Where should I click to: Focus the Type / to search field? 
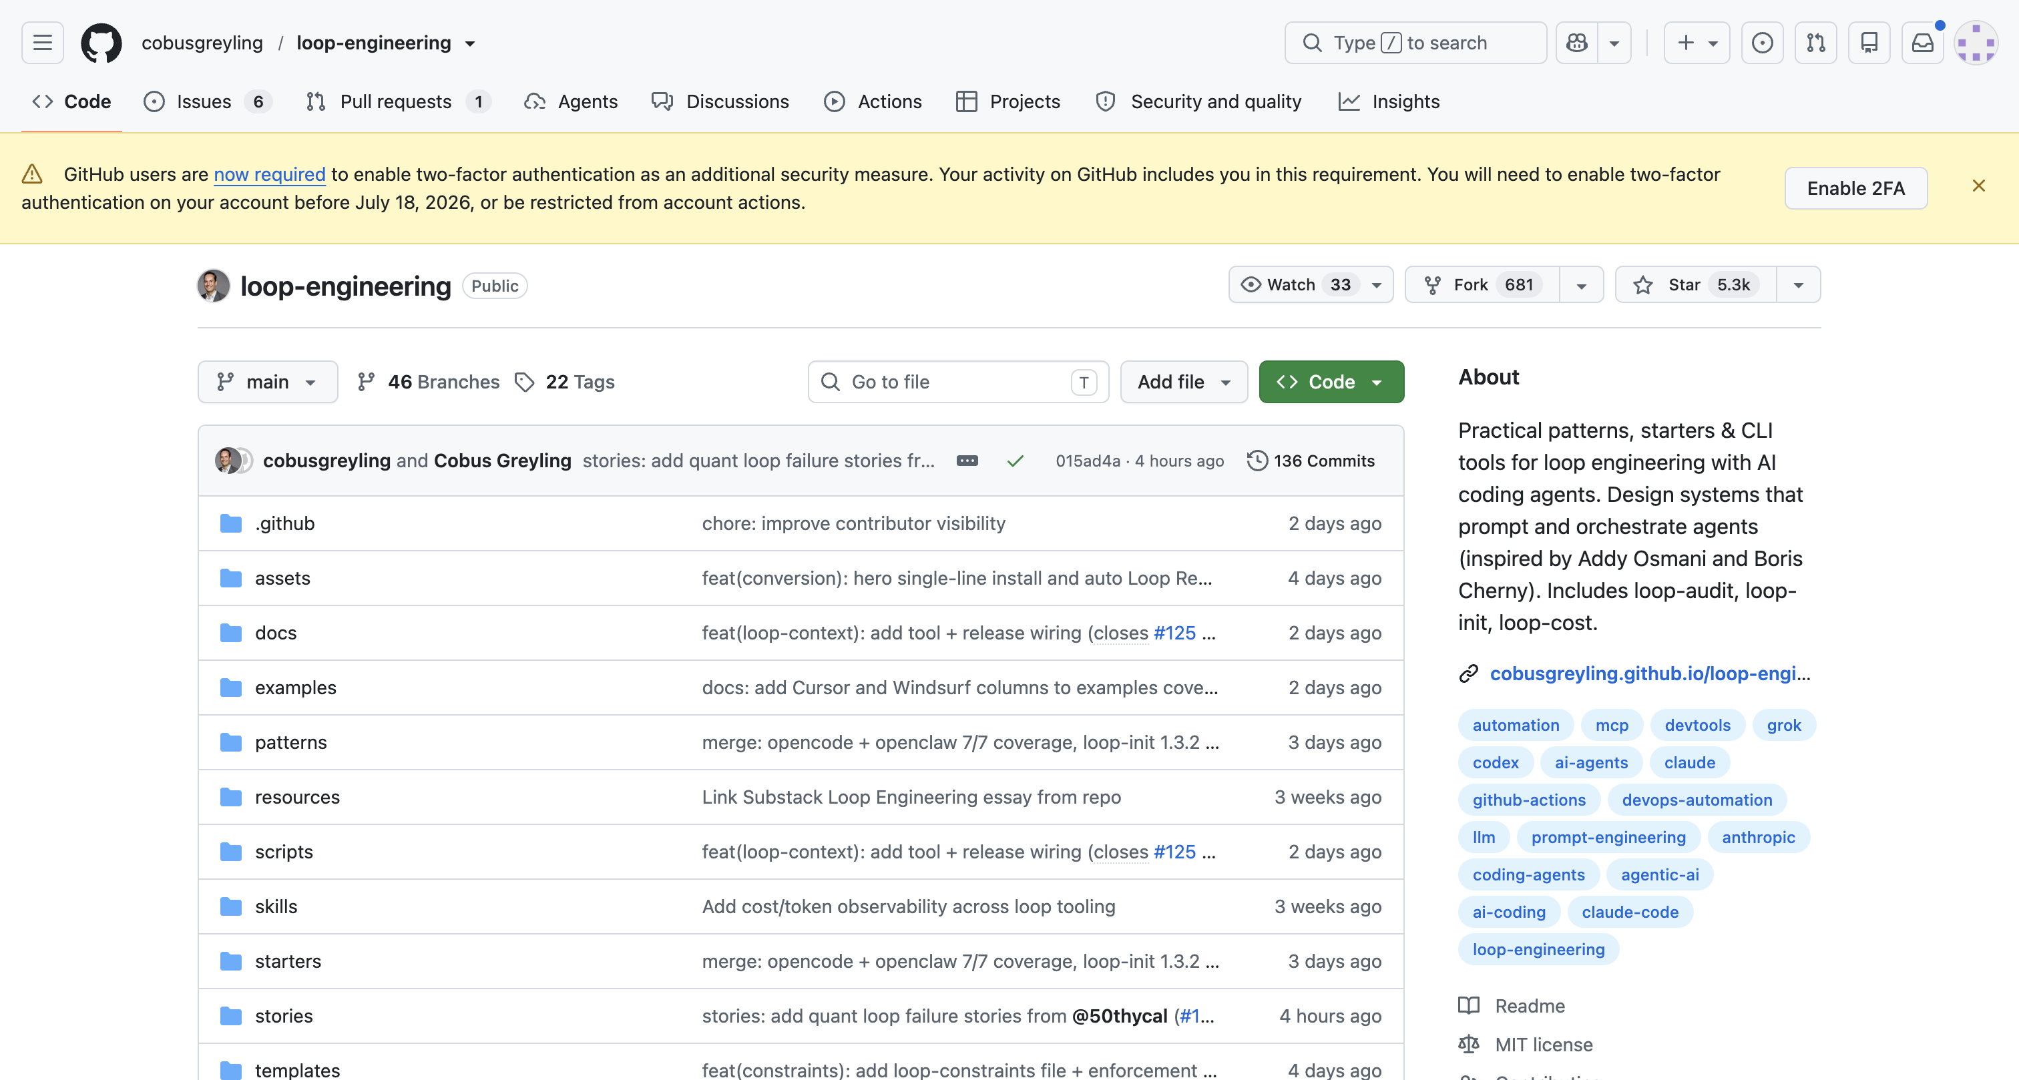pos(1415,42)
